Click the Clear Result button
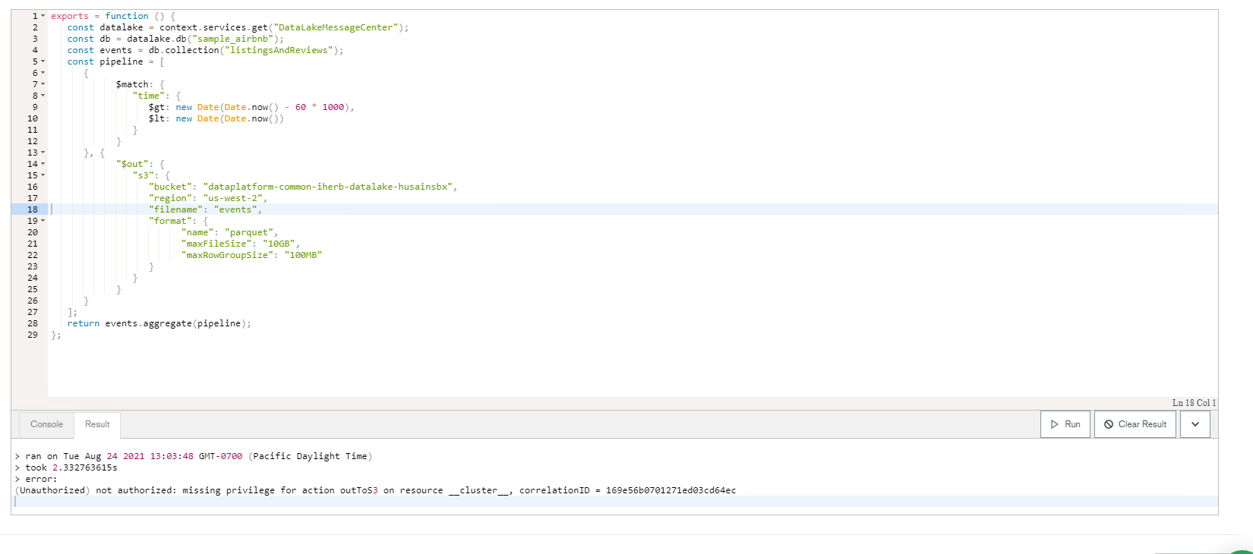 click(1135, 424)
